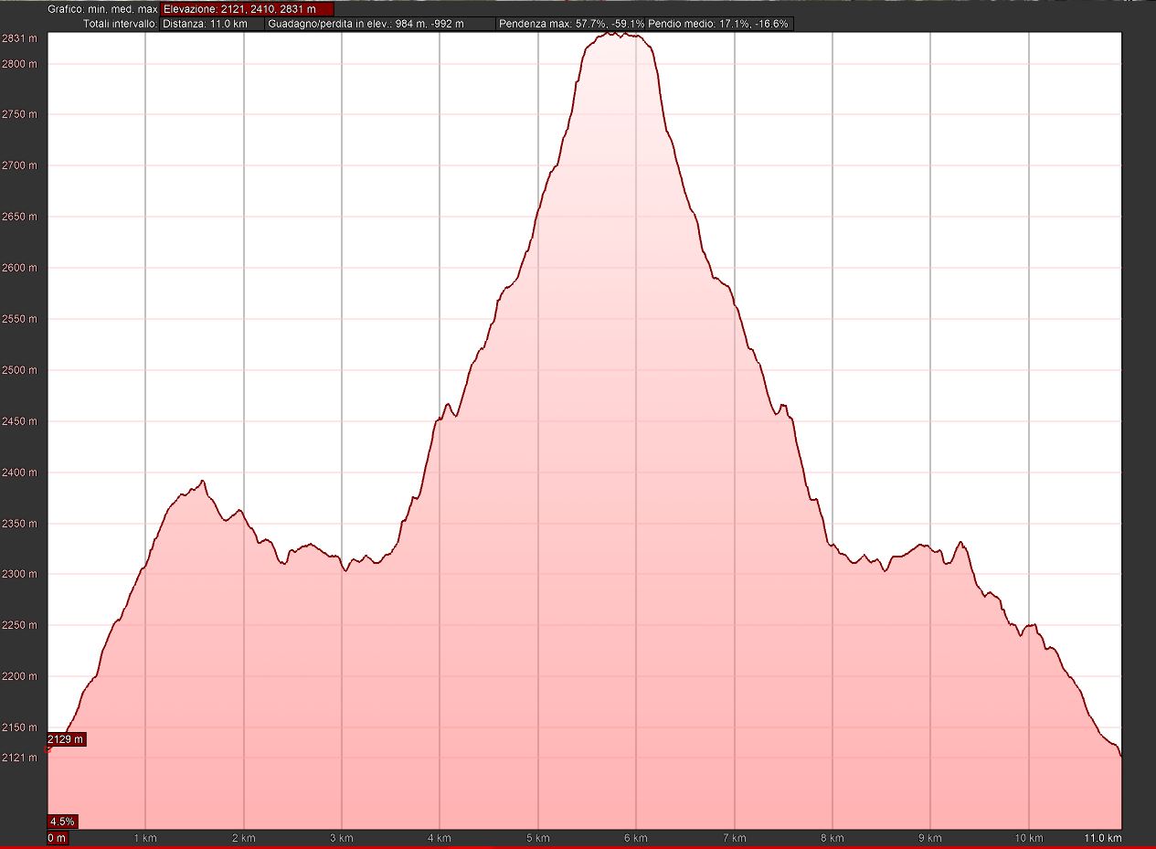The image size is (1156, 849).
Task: Click the 5 km mark on distance axis
Action: (x=537, y=838)
